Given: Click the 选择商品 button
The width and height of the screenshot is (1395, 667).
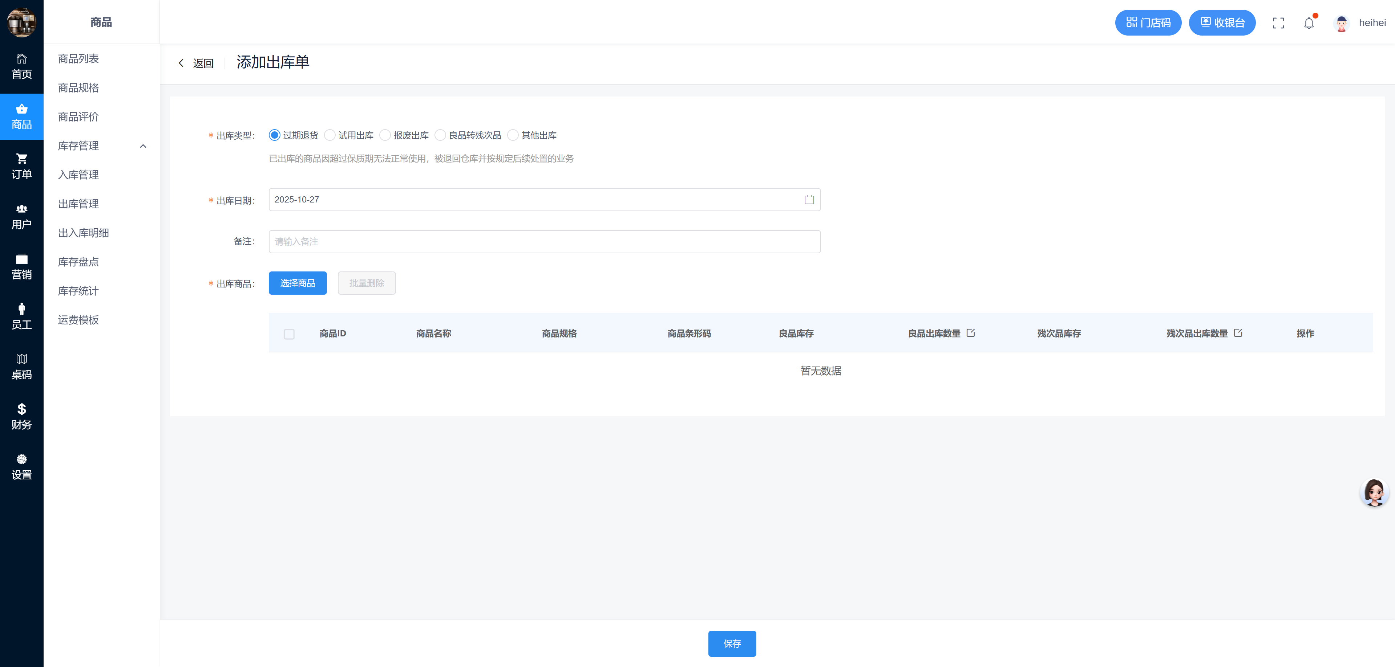Looking at the screenshot, I should 297,283.
